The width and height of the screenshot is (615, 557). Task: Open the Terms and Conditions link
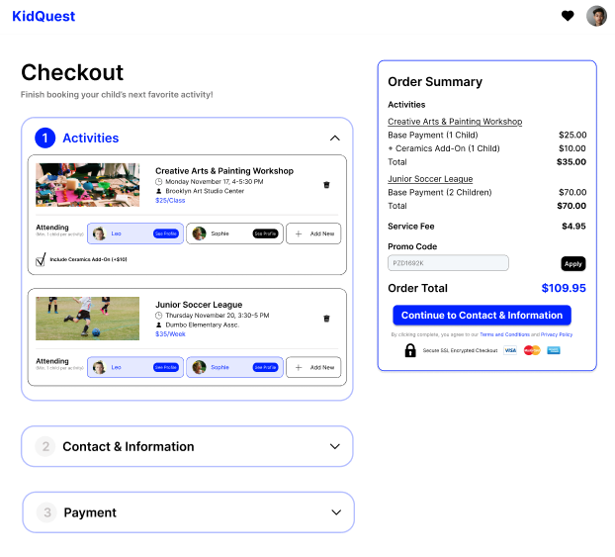pyautogui.click(x=504, y=334)
